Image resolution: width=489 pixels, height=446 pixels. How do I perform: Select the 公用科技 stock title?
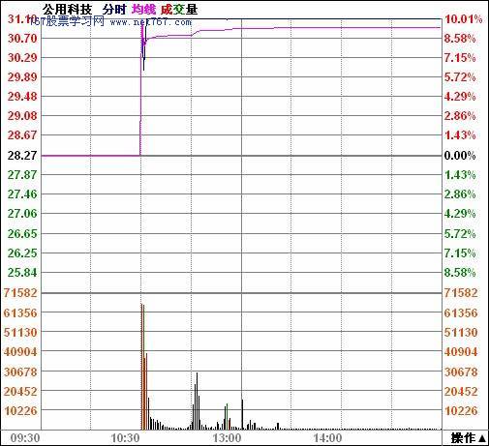tap(67, 10)
